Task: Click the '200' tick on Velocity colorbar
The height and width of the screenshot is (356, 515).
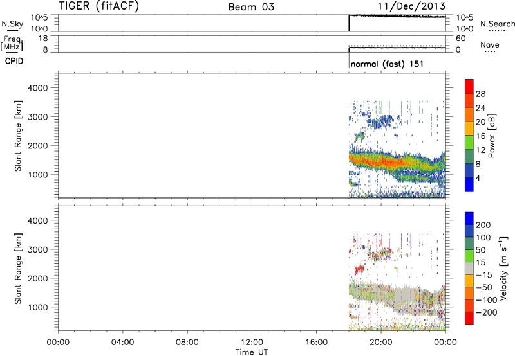Action: 483,225
